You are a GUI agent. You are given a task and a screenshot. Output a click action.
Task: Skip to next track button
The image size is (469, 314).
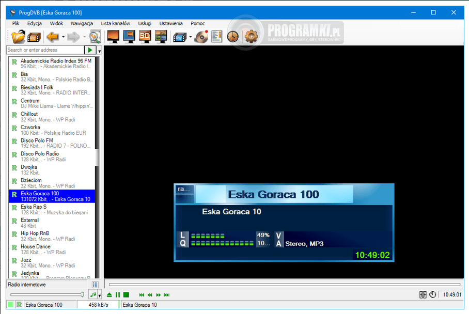coord(167,295)
